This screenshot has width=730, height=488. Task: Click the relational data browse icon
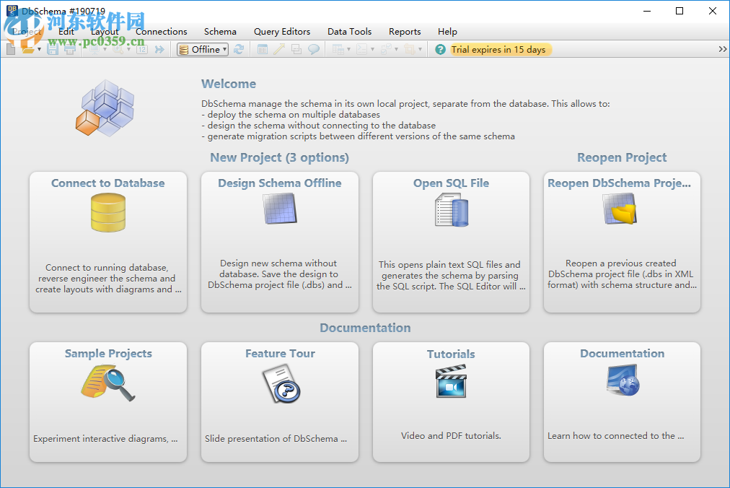(338, 49)
